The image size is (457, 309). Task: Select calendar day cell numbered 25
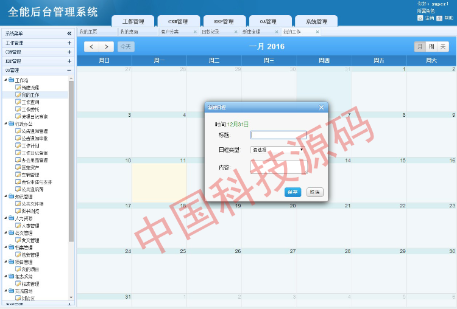click(x=160, y=271)
